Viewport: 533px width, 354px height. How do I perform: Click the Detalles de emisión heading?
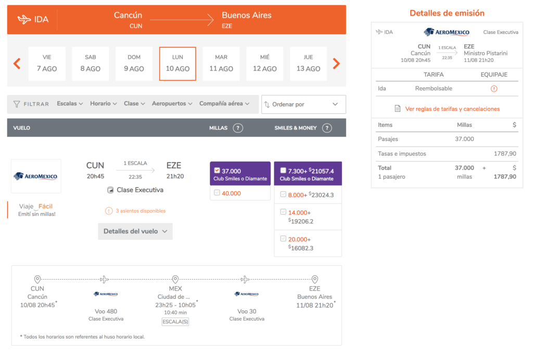[447, 13]
